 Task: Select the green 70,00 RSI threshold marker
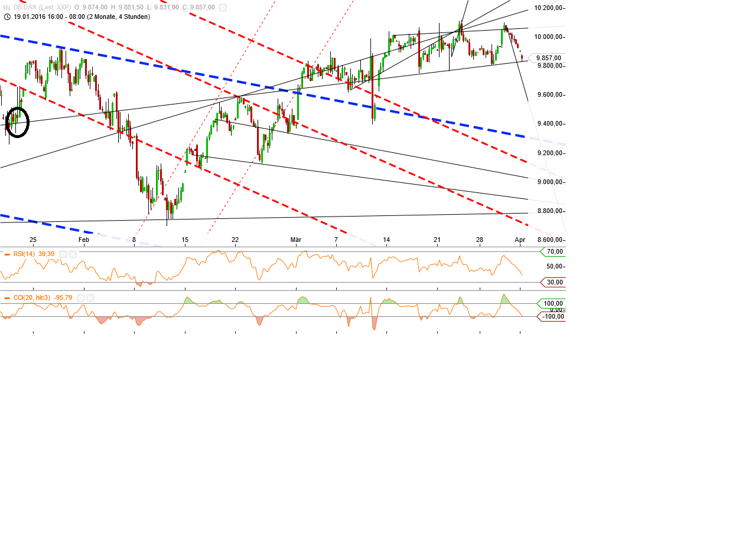point(552,251)
